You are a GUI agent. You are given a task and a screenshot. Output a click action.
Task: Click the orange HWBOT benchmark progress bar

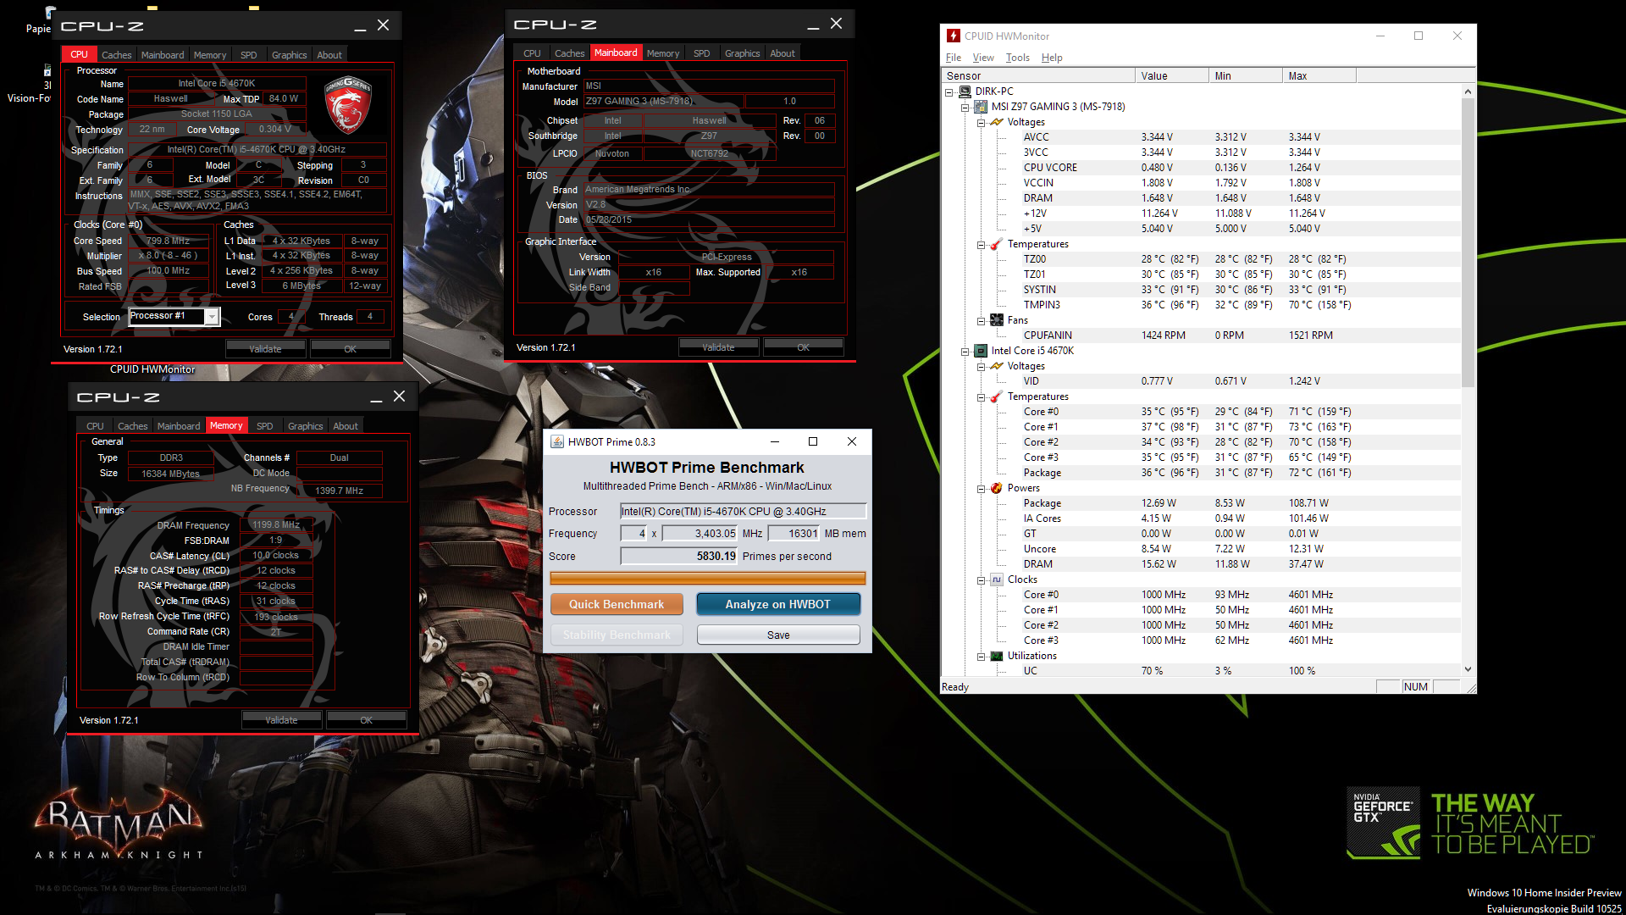click(708, 578)
